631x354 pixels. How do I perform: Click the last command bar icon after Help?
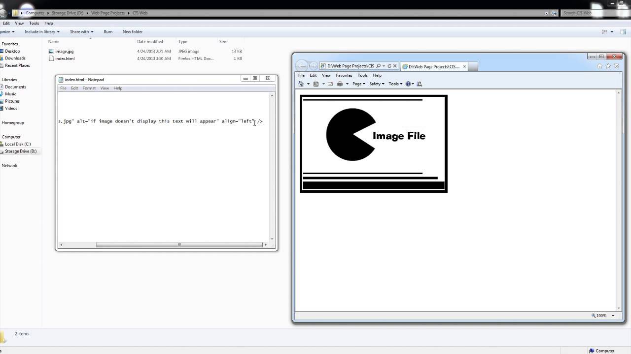[420, 84]
